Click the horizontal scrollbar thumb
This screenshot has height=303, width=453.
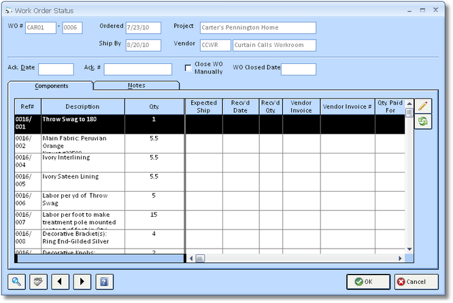pyautogui.click(x=200, y=258)
